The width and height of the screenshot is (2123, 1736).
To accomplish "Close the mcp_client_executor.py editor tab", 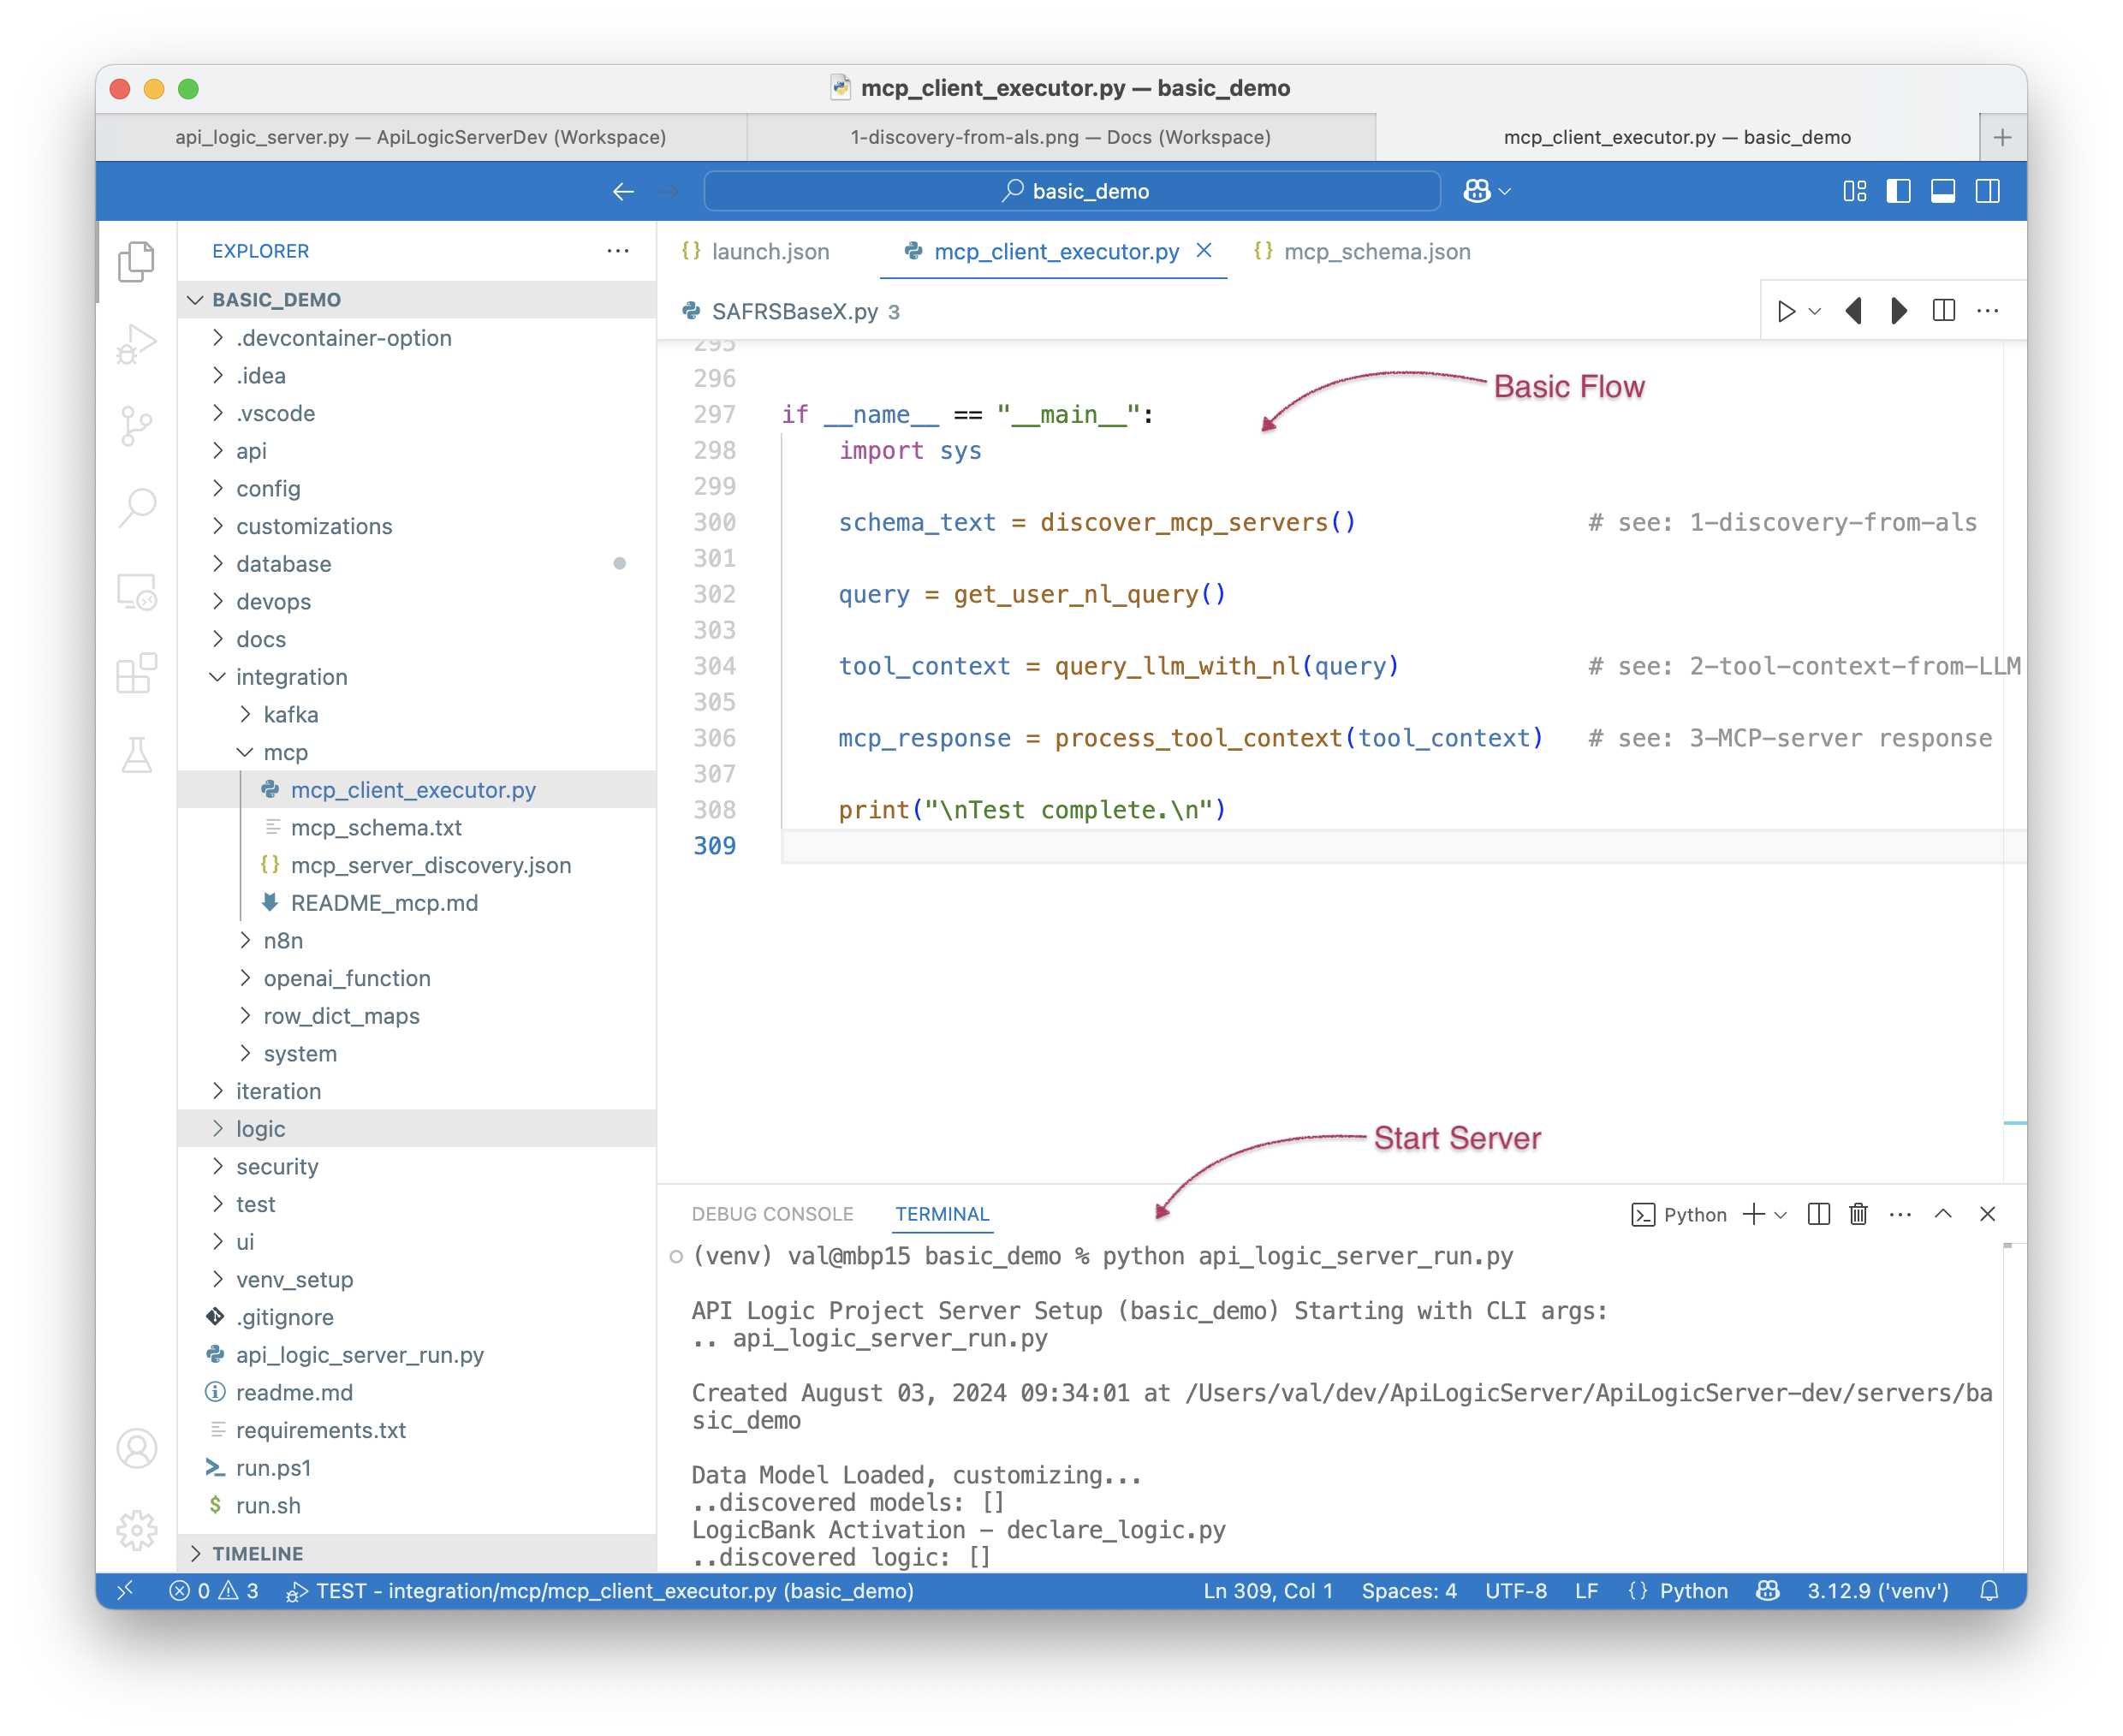I will point(1204,250).
